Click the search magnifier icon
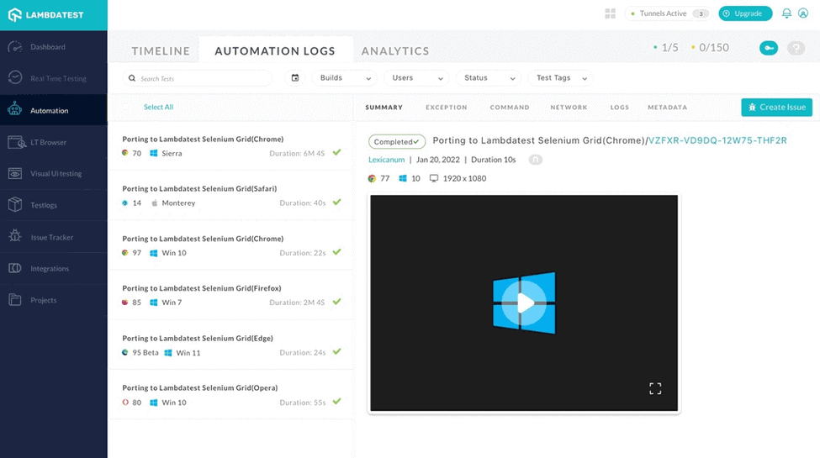Image resolution: width=820 pixels, height=458 pixels. pyautogui.click(x=132, y=78)
